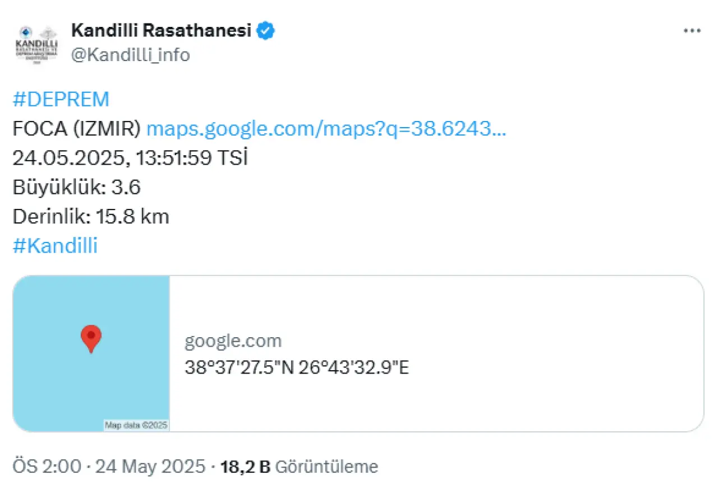
Task: Open the #Kandilli hashtag
Action: tap(55, 246)
